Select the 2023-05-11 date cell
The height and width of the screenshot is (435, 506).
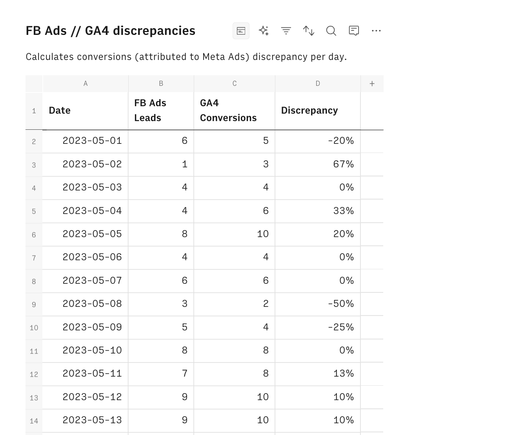click(x=86, y=374)
